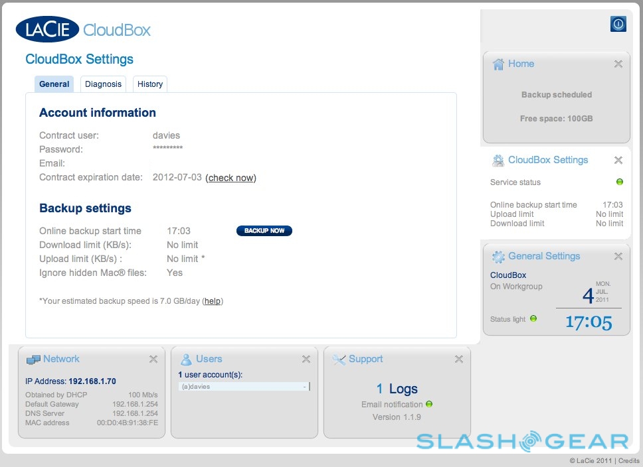Screen dimensions: 643x467
Task: Click the 'check now' expiration link
Action: [x=230, y=178]
